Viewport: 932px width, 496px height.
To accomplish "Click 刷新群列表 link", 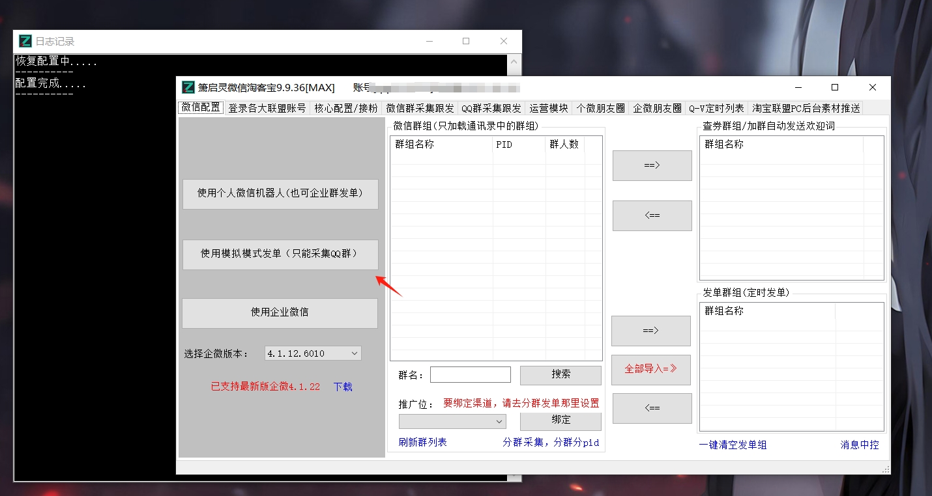I will click(422, 443).
